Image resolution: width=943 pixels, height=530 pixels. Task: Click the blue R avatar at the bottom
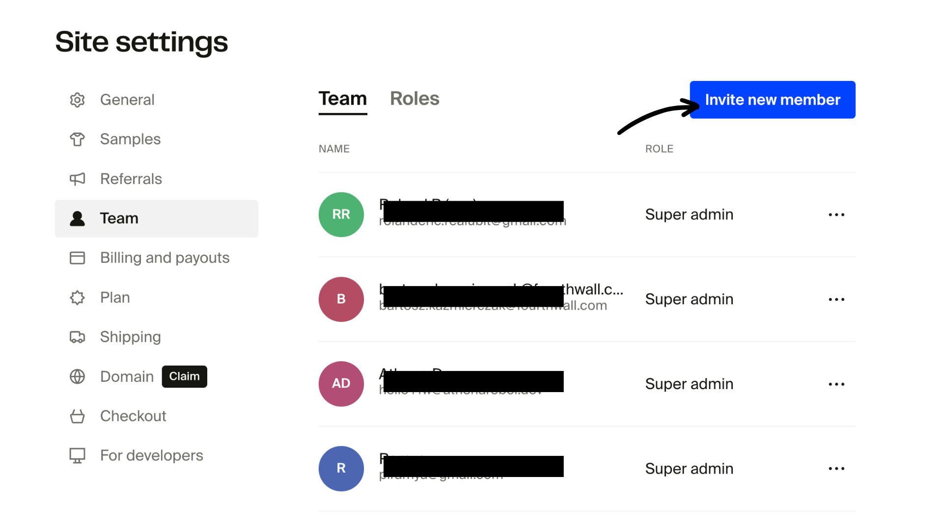pyautogui.click(x=341, y=469)
